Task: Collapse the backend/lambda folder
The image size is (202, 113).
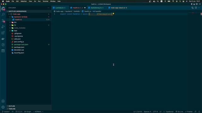Action: [10, 17]
